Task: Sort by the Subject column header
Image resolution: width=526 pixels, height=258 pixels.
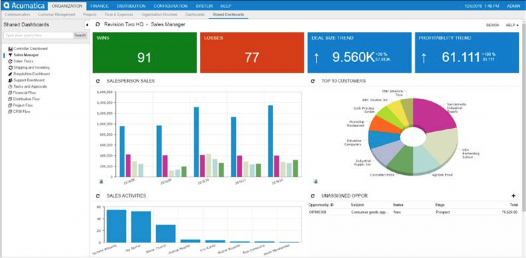Action: point(357,205)
